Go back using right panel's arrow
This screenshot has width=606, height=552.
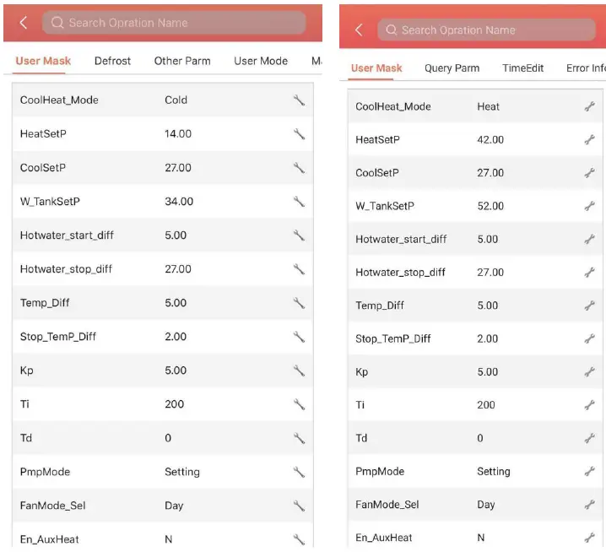(359, 30)
